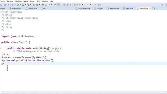This screenshot has width=167, height=94.
Task: Expand the Debug dropdown arrow
Action: 15,5
